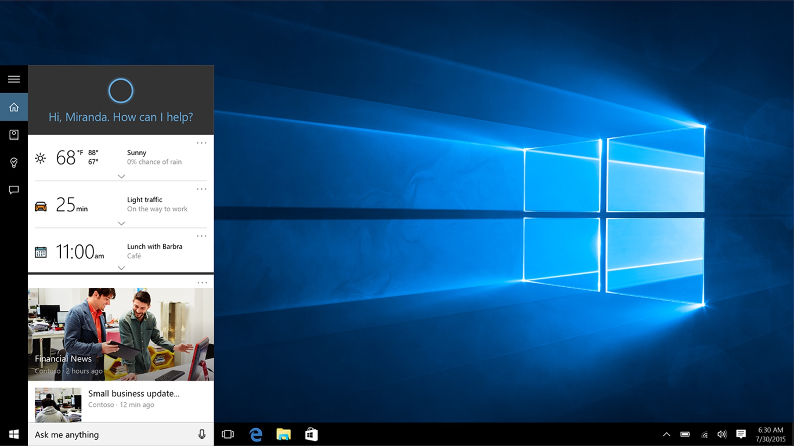Launch Microsoft Edge from the taskbar
This screenshot has width=794, height=446.
256,434
